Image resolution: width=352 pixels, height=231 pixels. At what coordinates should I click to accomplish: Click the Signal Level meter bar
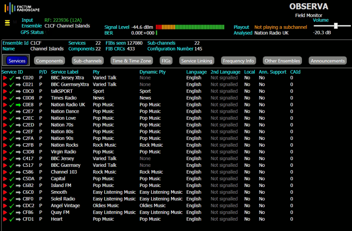click(190, 27)
